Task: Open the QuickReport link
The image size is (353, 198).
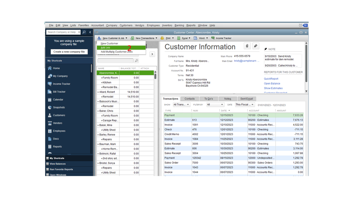Action: 271,79
